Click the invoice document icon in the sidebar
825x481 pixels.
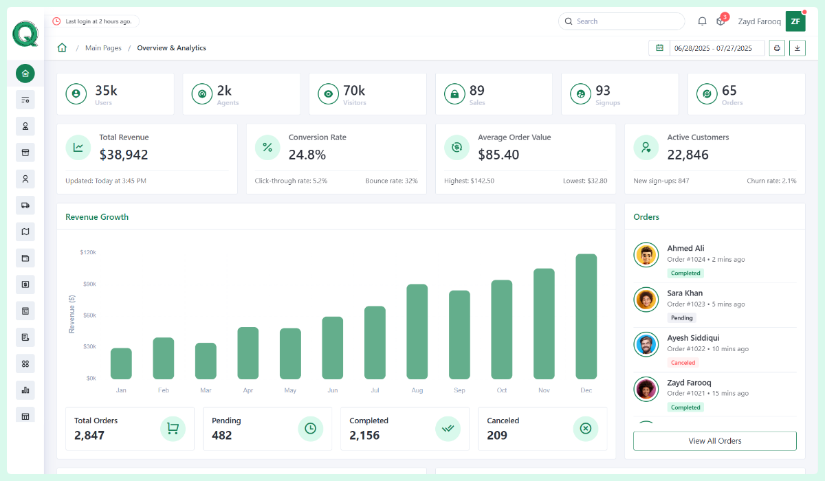tap(25, 337)
